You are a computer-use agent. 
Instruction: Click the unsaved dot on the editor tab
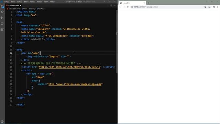tap(21, 6)
